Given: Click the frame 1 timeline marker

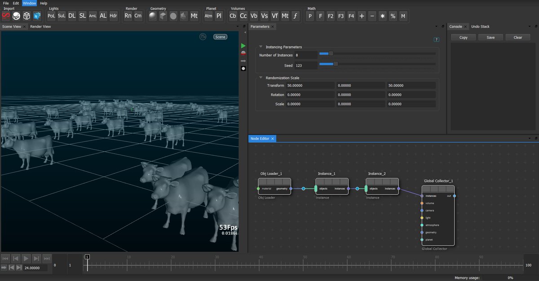Looking at the screenshot, I should click(x=88, y=257).
